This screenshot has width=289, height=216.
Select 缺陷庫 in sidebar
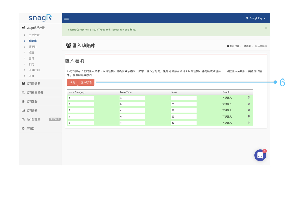pos(33,41)
